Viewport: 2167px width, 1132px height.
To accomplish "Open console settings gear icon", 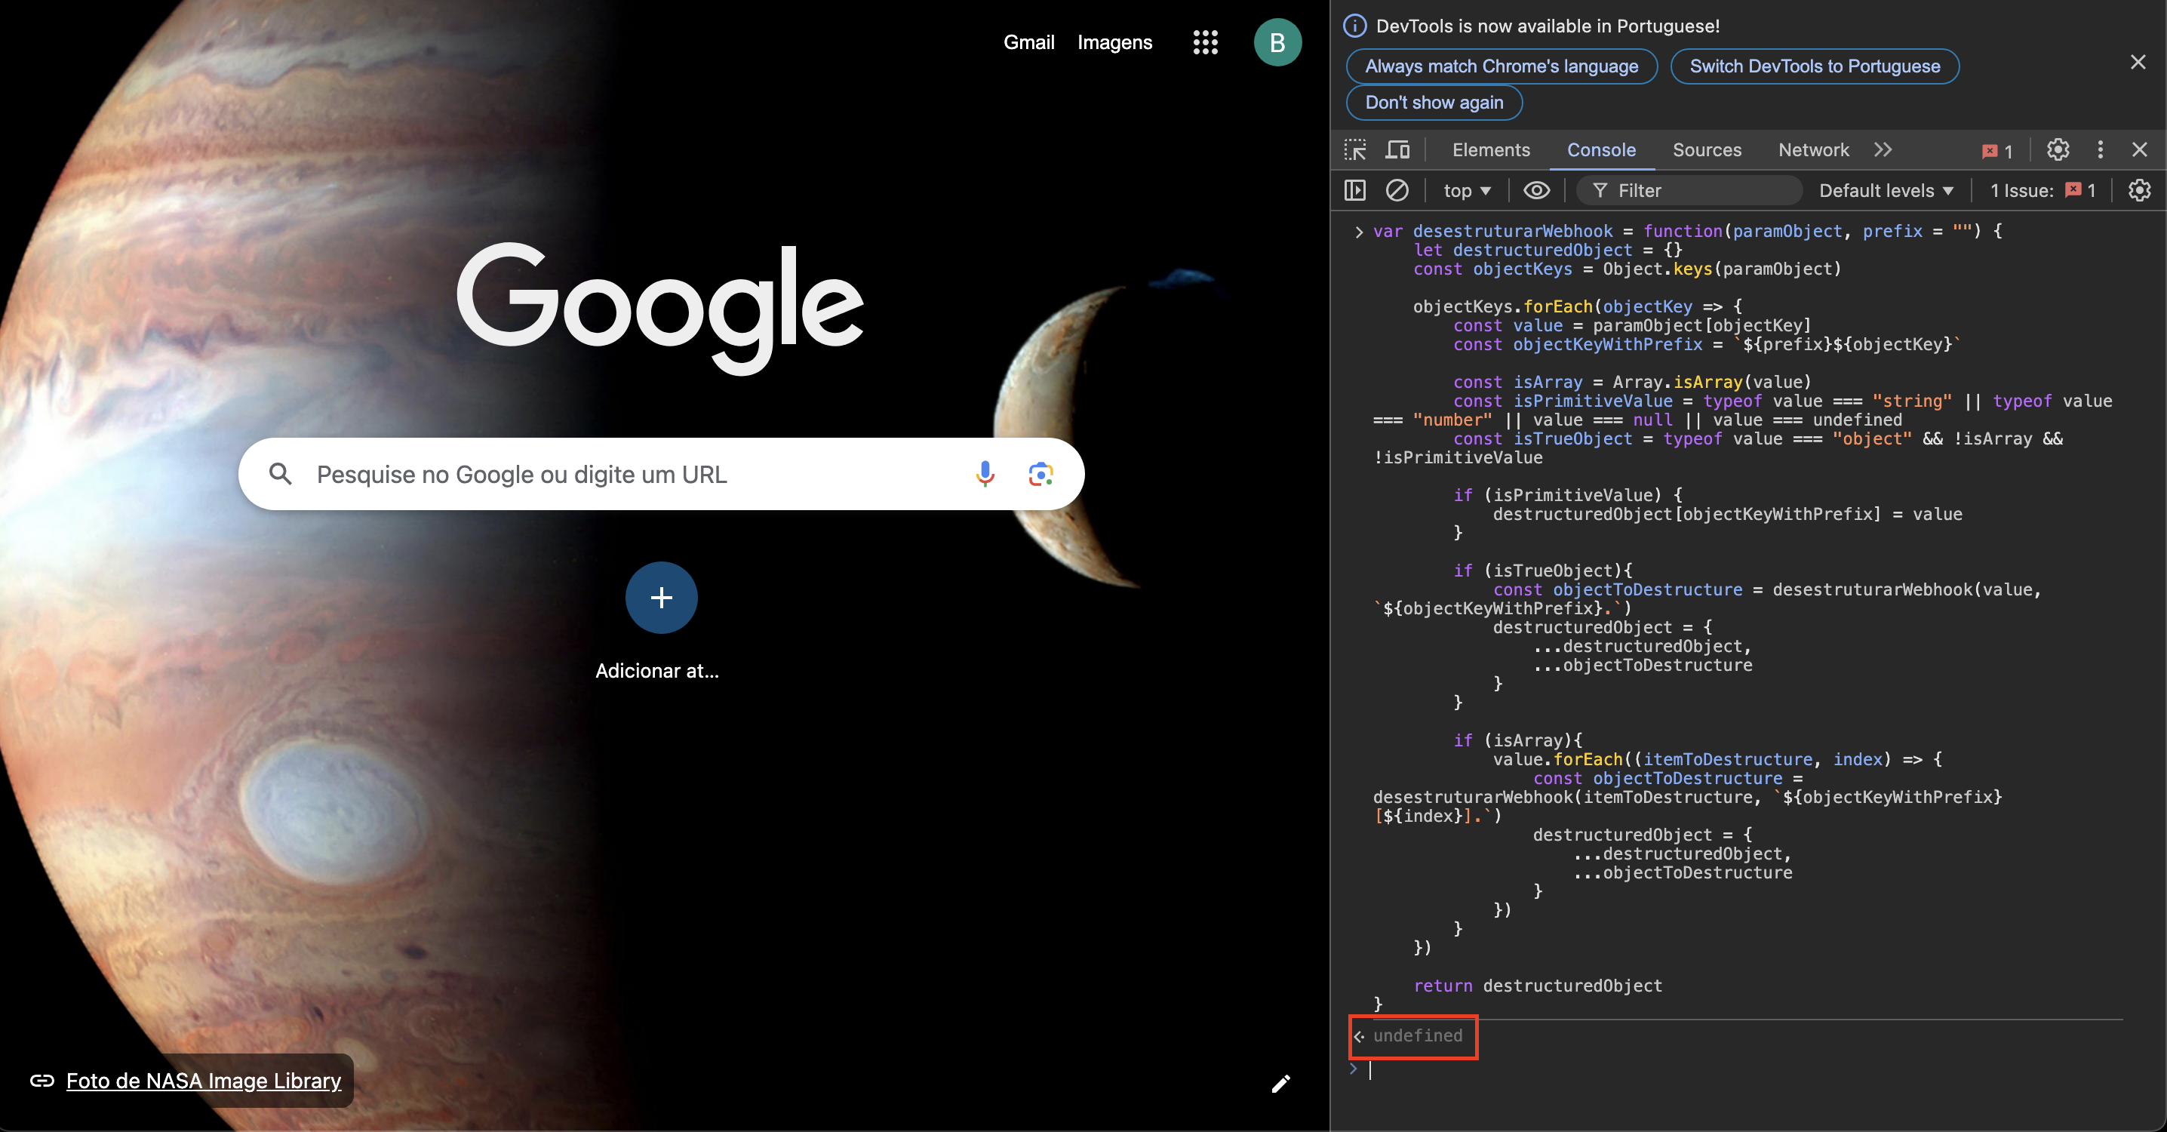I will (2139, 190).
